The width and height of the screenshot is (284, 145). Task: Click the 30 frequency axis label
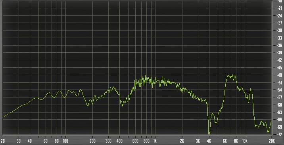[x=19, y=141]
